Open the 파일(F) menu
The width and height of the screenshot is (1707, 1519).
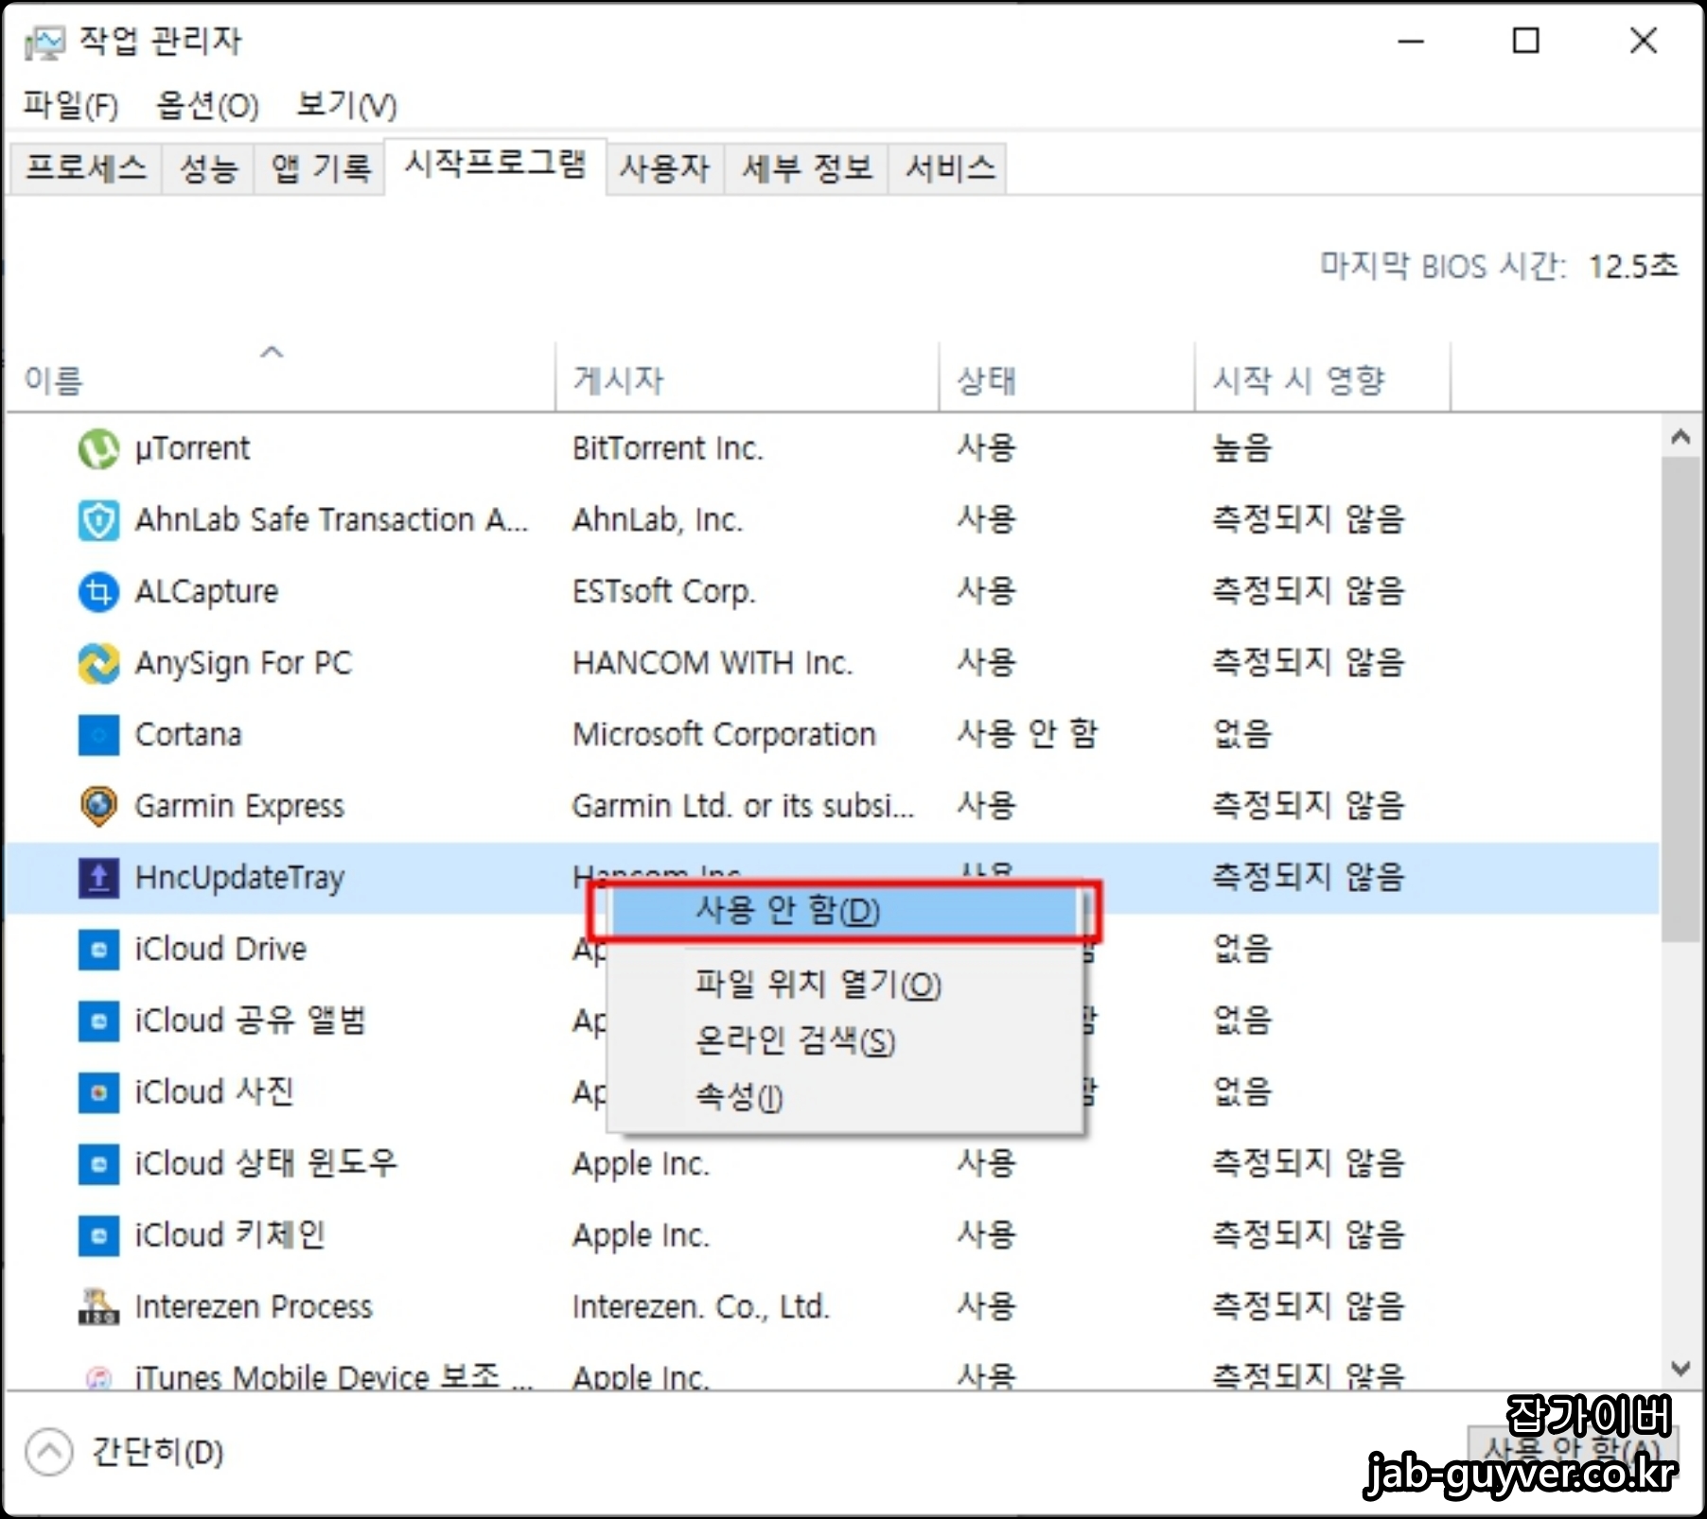click(x=71, y=105)
